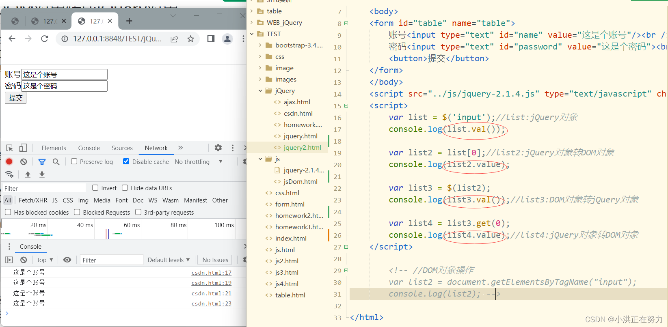Screen dimensions: 668x327
Task: Open the No throttling dropdown
Action: (x=199, y=161)
